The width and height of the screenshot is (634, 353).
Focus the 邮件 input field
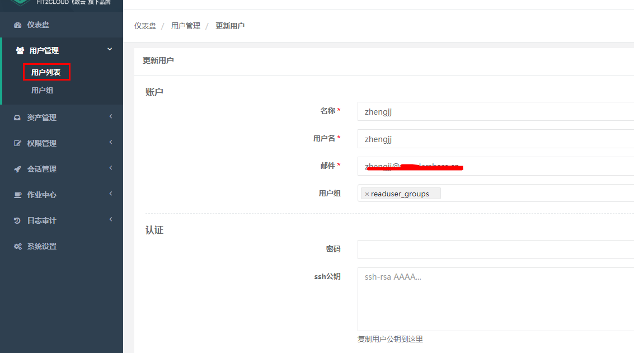tap(496, 166)
